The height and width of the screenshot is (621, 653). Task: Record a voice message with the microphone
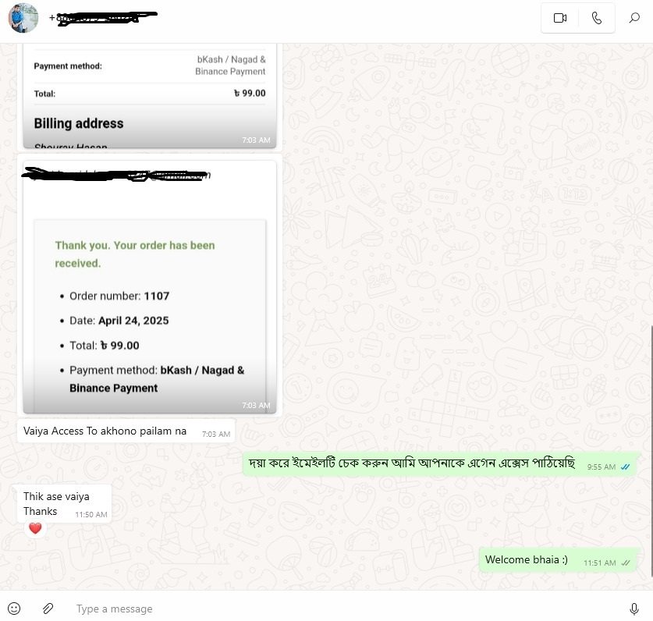coord(633,609)
